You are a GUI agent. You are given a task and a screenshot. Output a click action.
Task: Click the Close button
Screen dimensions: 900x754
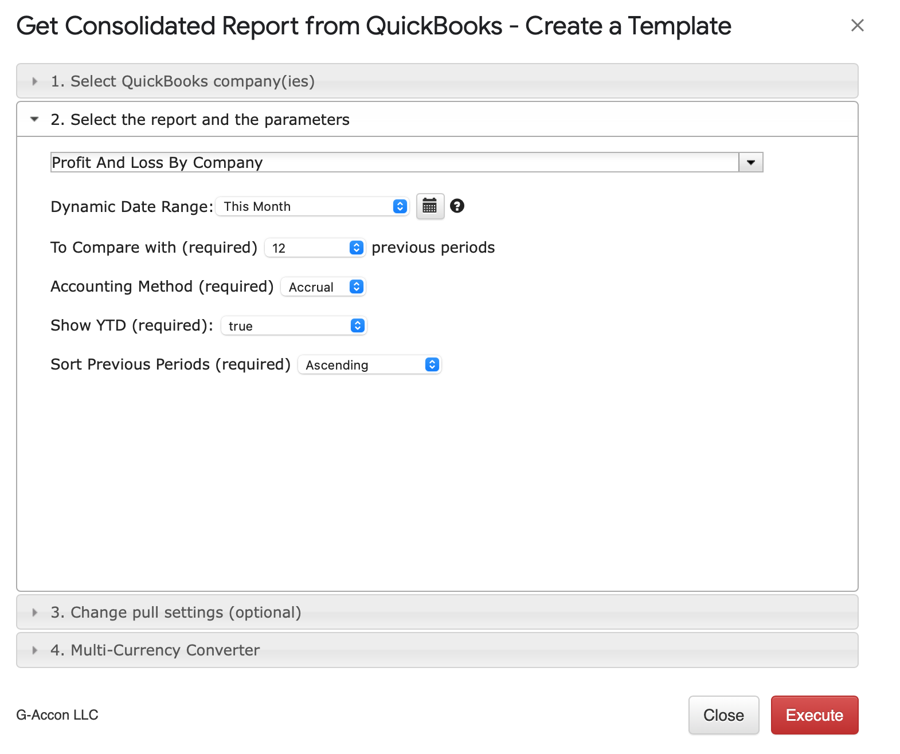[723, 715]
